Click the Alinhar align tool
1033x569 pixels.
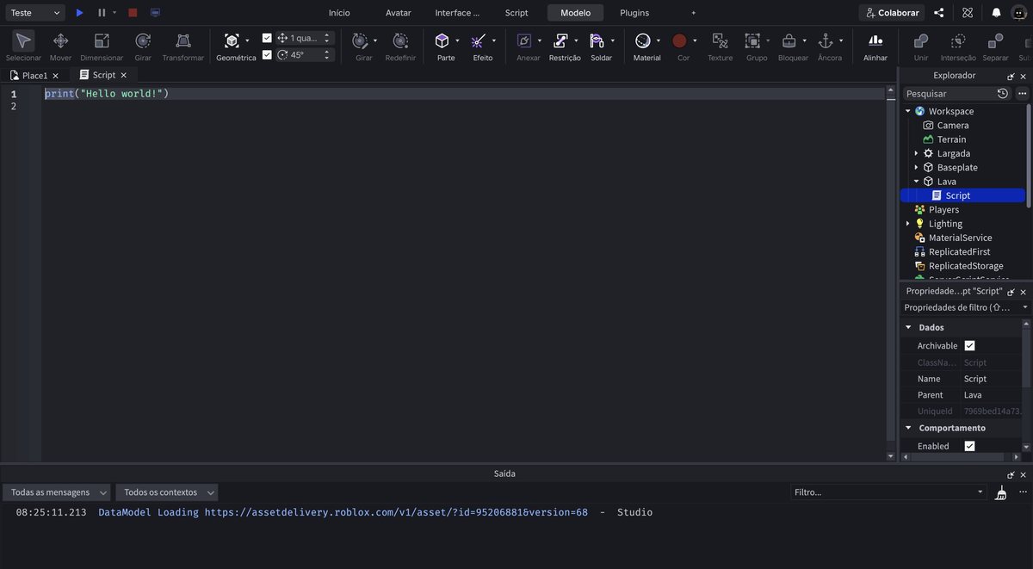click(x=875, y=40)
